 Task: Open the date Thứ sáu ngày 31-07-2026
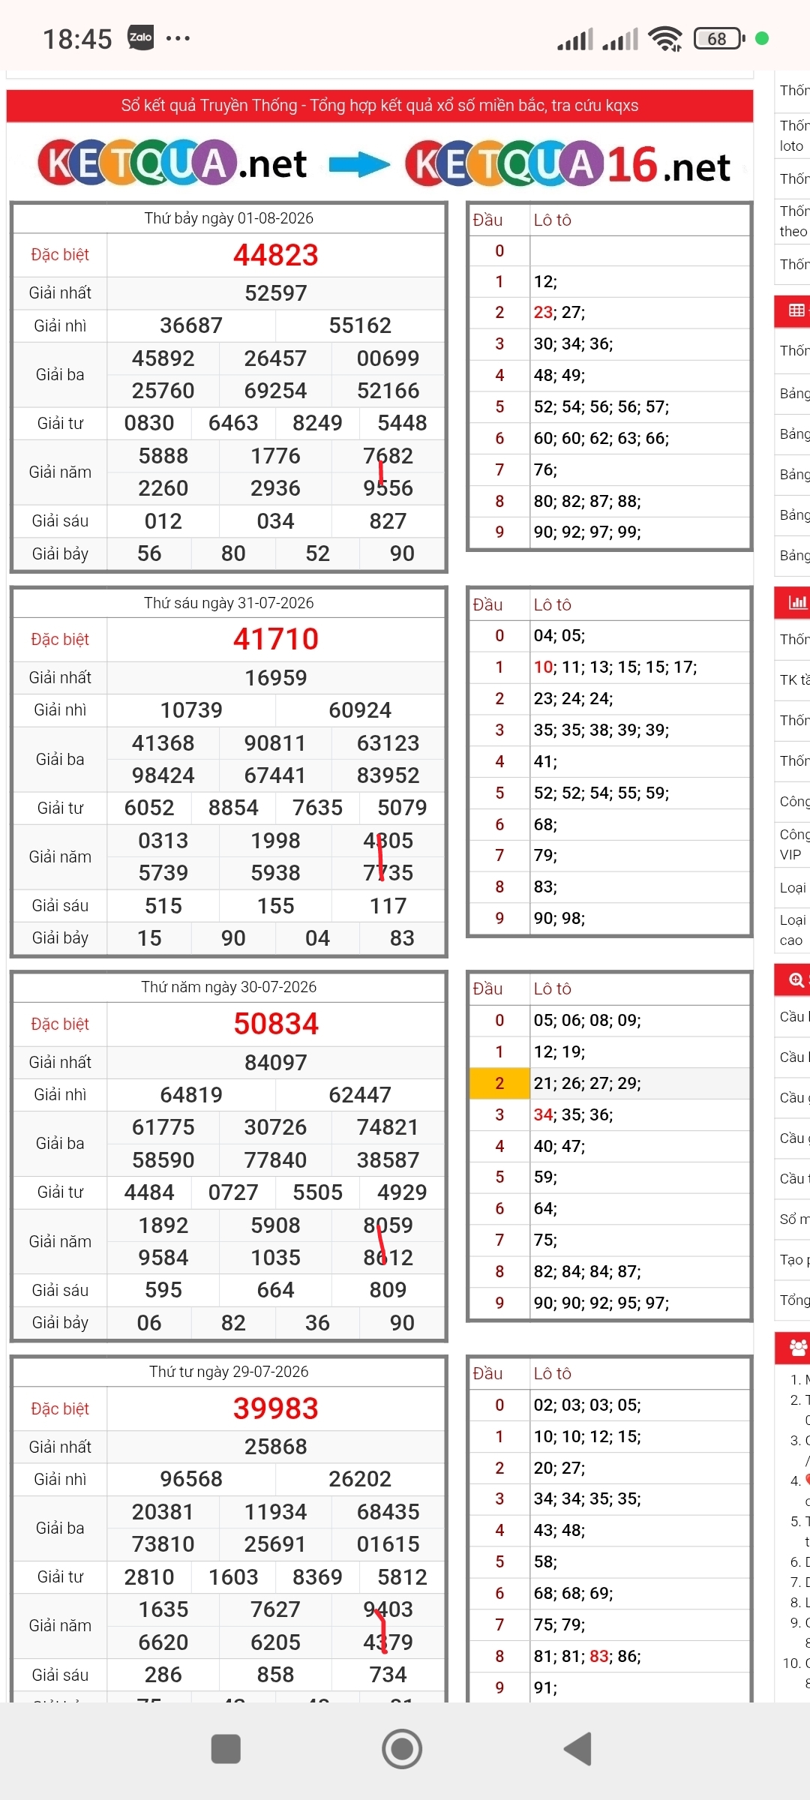coord(229,603)
